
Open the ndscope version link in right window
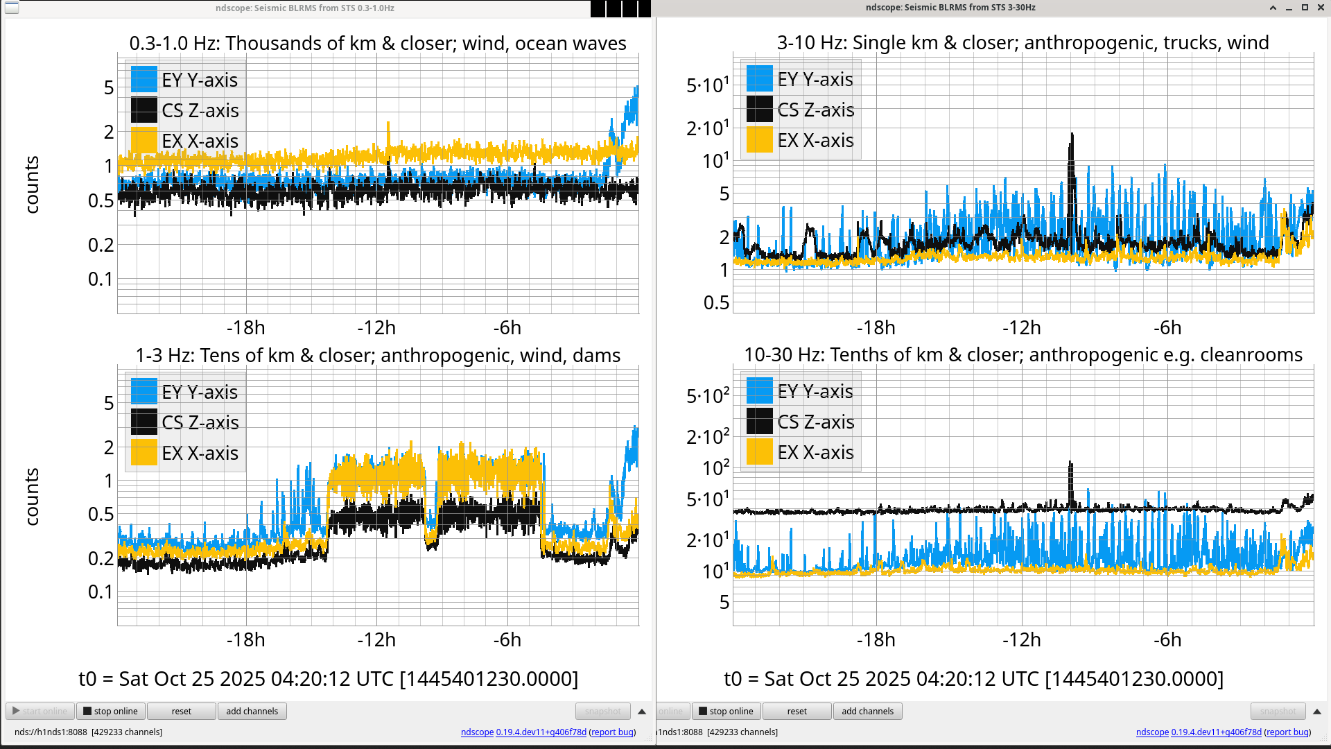click(x=1216, y=732)
